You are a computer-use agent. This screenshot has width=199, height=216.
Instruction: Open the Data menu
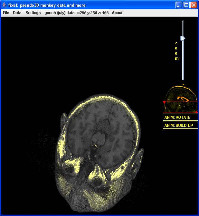17,13
